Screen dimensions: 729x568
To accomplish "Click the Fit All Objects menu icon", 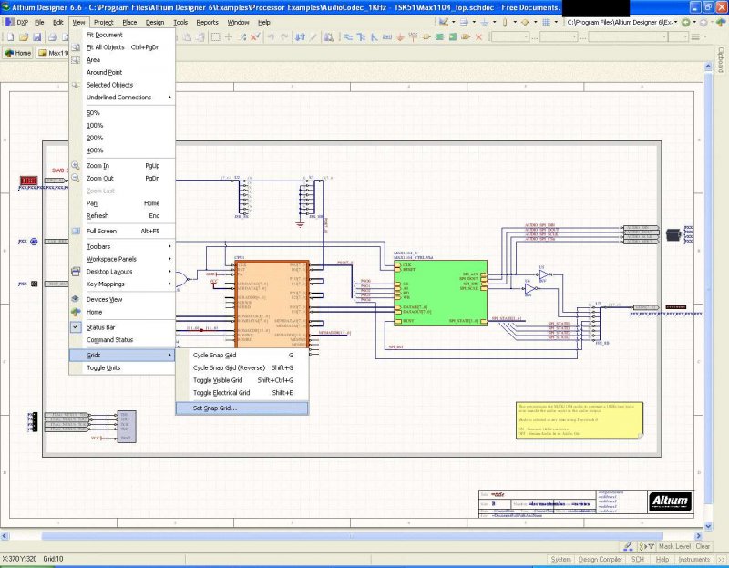I will pyautogui.click(x=77, y=47).
